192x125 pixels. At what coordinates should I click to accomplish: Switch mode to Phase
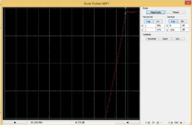[176, 12]
